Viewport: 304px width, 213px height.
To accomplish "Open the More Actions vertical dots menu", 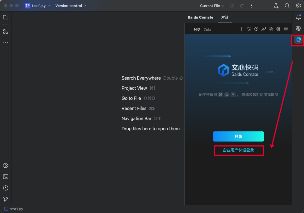I will (x=251, y=6).
